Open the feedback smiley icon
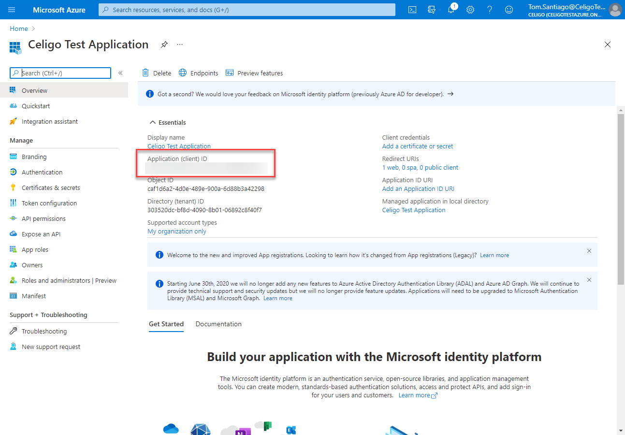Screen dimensions: 625x435 (x=509, y=10)
